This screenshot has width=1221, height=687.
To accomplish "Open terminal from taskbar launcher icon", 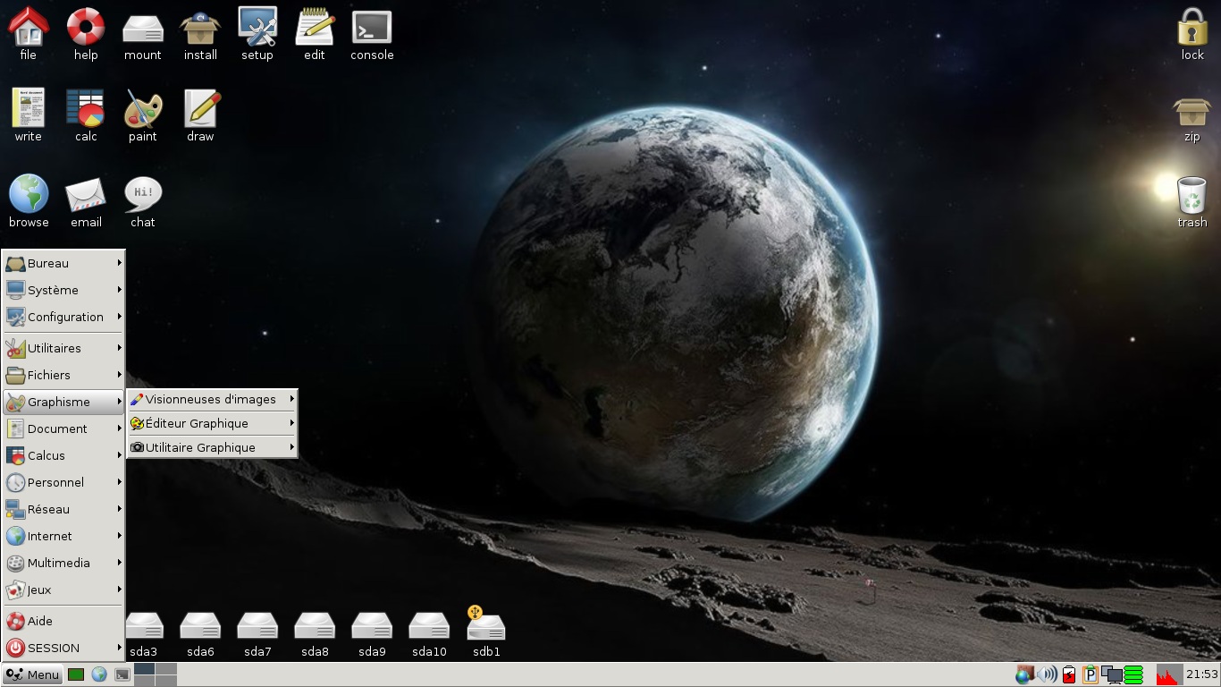I will coord(122,674).
